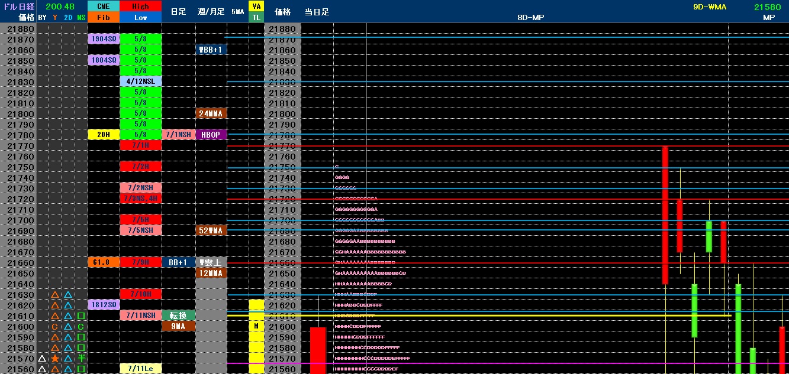Image resolution: width=789 pixels, height=374 pixels.
Task: Select the 7/11Le cell
Action: click(x=141, y=369)
